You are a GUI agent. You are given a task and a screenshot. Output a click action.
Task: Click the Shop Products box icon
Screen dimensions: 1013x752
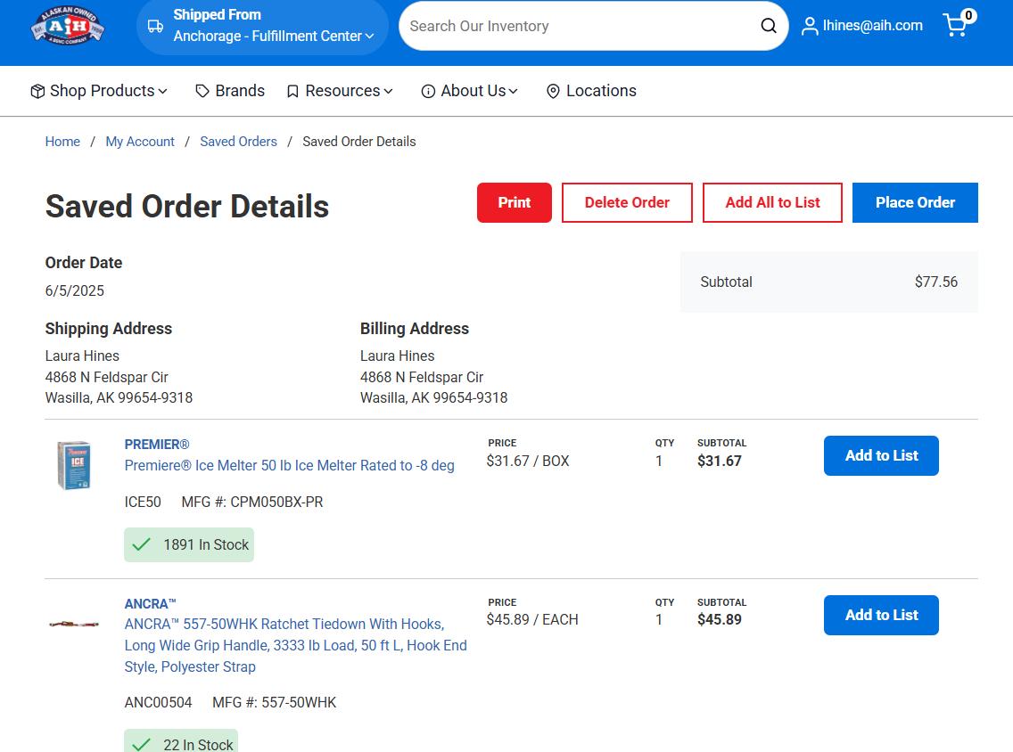pyautogui.click(x=37, y=91)
